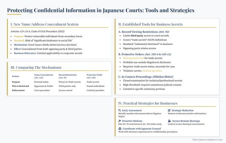The image size is (226, 143).
Task: Click table cell 'Personal safety'
Action: tap(41, 82)
